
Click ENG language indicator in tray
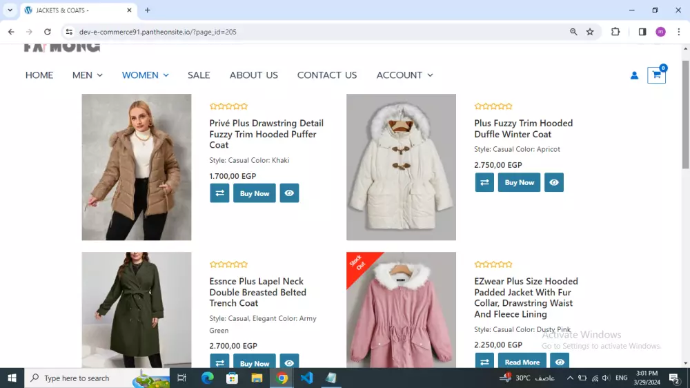pyautogui.click(x=622, y=378)
